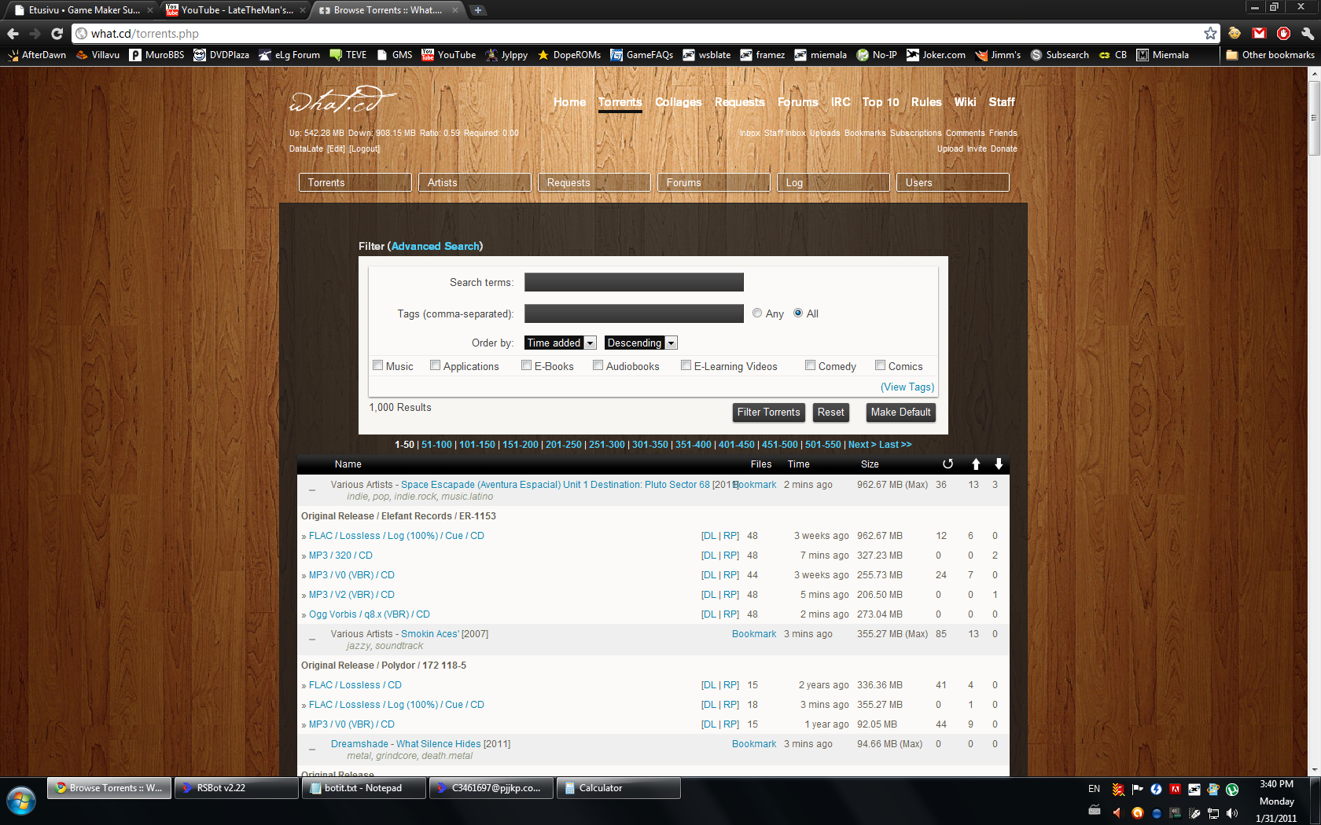
Task: Sort by the seeders up-arrow column icon
Action: [x=976, y=464]
